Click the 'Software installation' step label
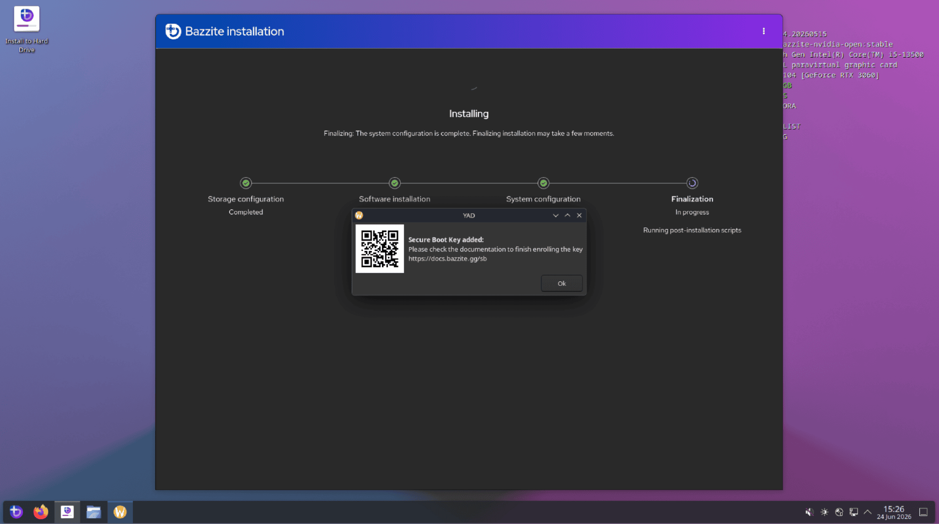Viewport: 939px width, 524px height. click(395, 199)
